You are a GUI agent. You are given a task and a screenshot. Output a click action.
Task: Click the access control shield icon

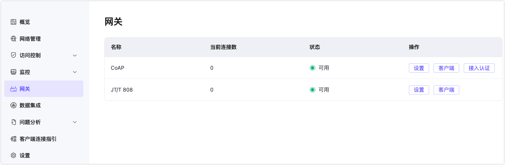click(13, 55)
